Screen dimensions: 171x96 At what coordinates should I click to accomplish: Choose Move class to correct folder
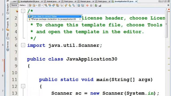(x=55, y=17)
